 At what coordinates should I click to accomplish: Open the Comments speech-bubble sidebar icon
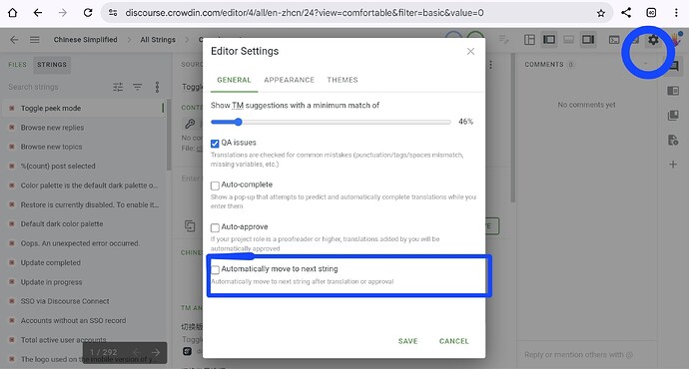[673, 66]
